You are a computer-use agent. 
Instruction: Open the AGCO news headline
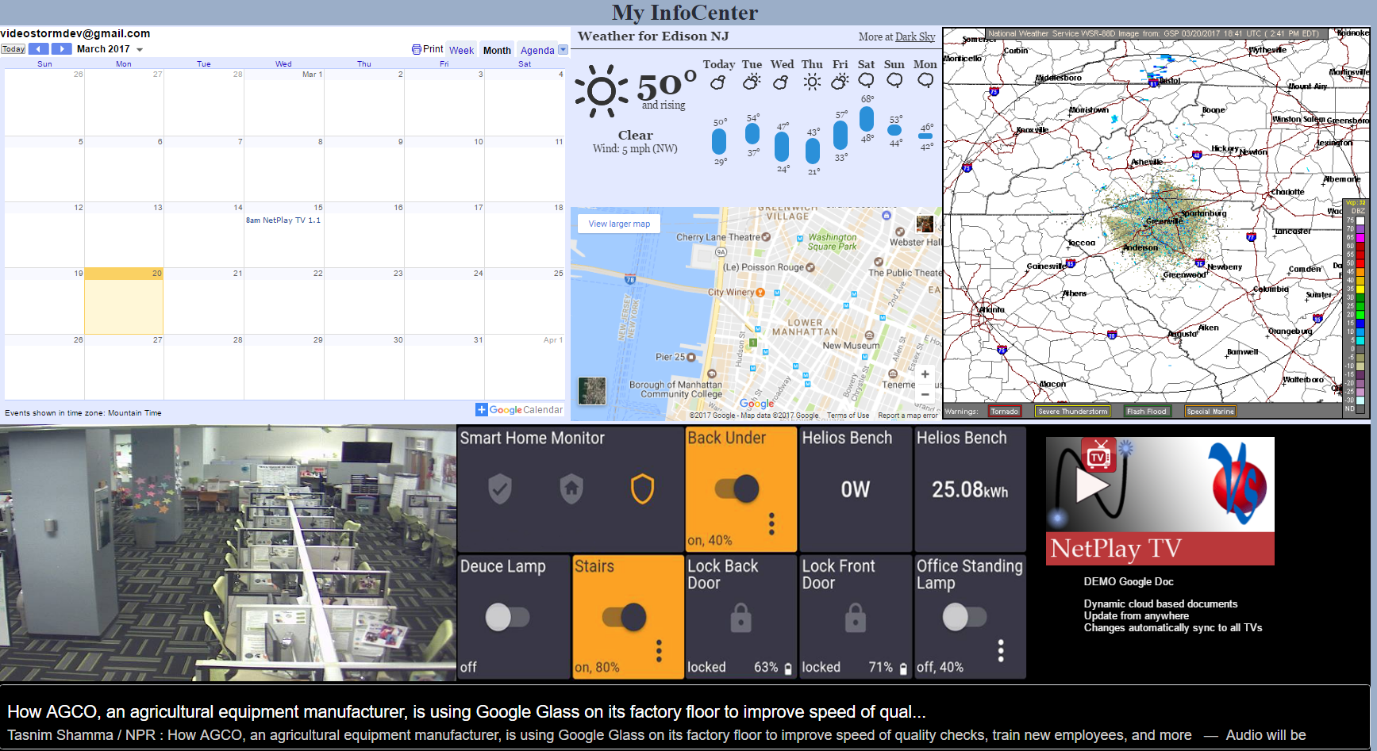(467, 712)
